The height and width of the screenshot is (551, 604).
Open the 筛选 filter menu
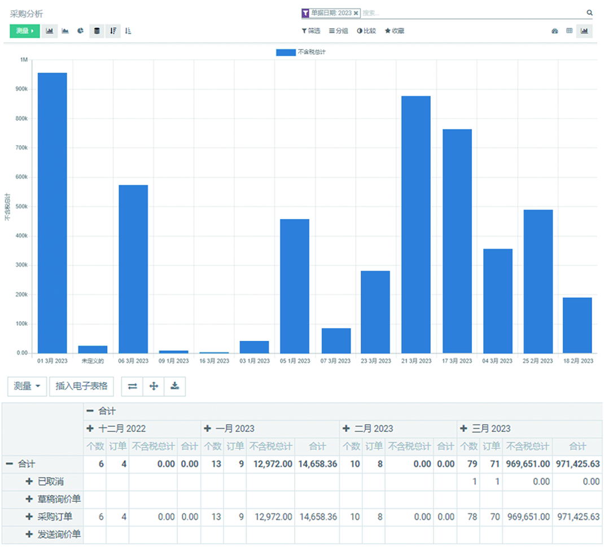point(311,31)
